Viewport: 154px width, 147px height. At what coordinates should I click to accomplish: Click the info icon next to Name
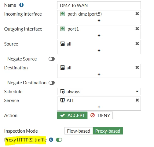pyautogui.click(x=21, y=5)
